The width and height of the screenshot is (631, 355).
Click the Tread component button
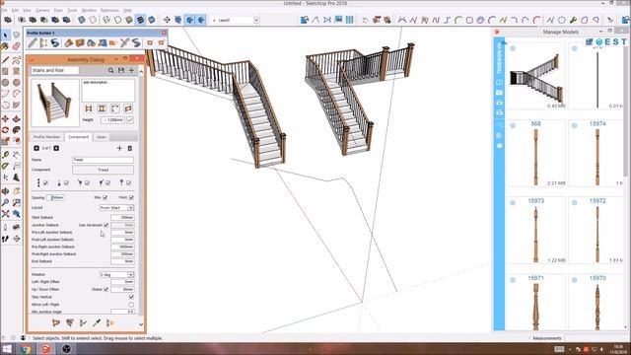(103, 170)
